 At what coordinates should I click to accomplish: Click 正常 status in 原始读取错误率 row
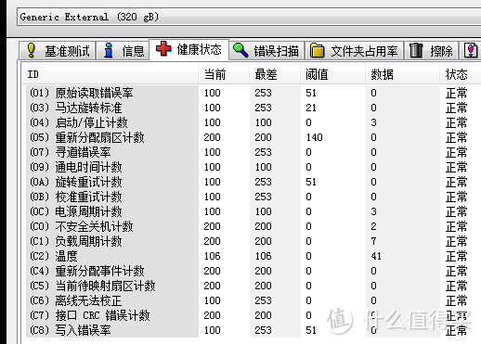(x=456, y=93)
